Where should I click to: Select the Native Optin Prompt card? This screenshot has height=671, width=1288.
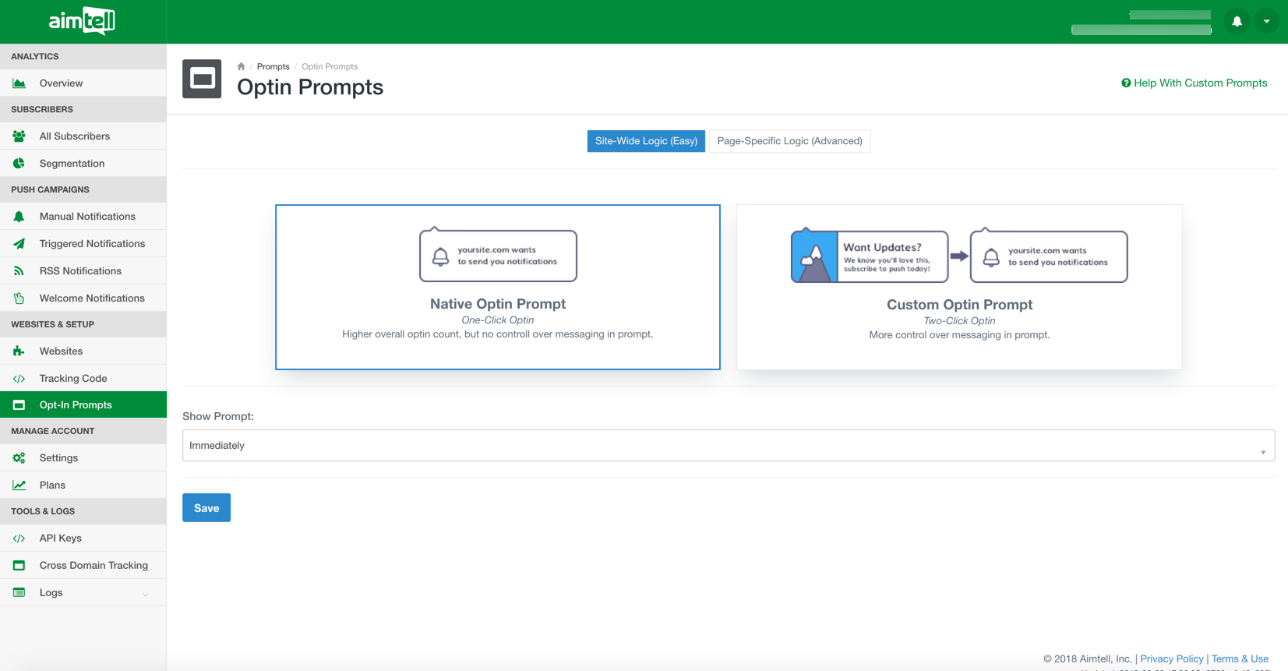[497, 287]
